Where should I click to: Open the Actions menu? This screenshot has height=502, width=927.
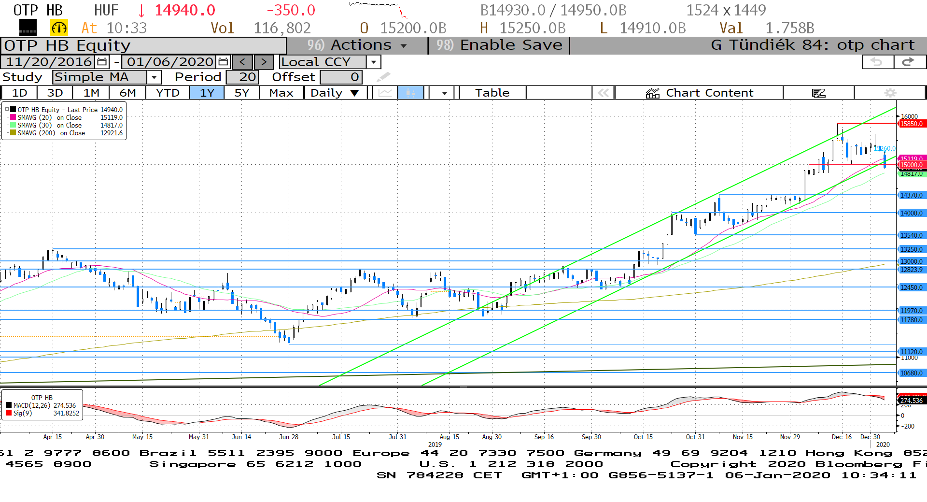coord(358,45)
